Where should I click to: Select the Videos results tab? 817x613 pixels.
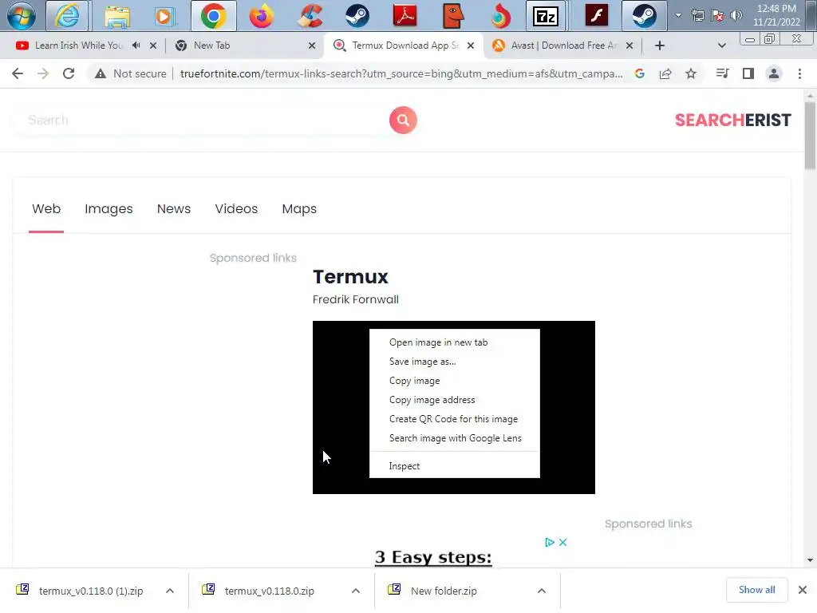pos(236,209)
